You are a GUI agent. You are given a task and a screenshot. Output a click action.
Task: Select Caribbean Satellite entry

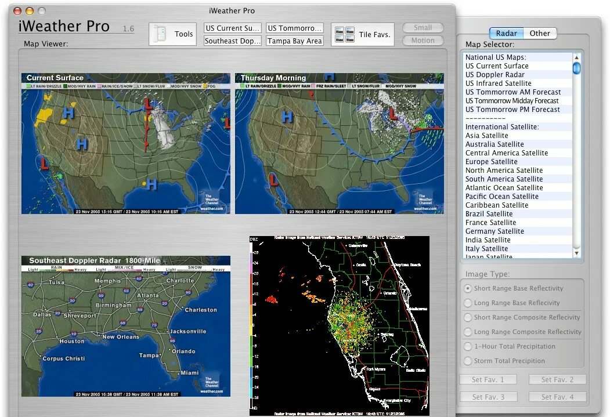517,205
